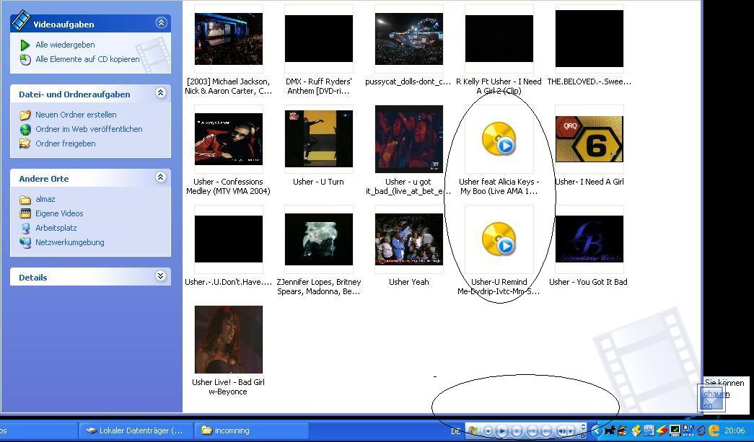Select Usher - You Got It Bad thumbnail
The width and height of the screenshot is (754, 442).
[x=589, y=239]
